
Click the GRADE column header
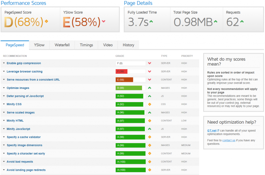click(x=120, y=56)
